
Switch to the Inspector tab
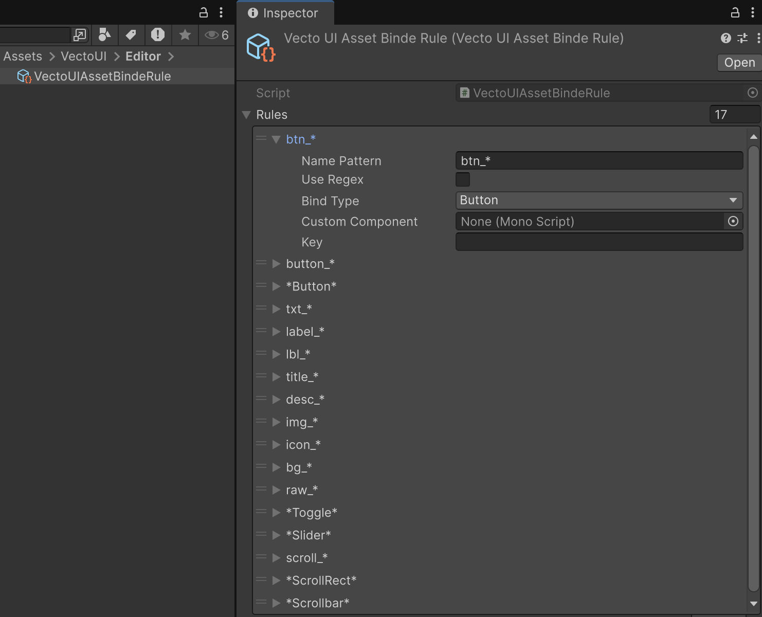click(x=286, y=13)
